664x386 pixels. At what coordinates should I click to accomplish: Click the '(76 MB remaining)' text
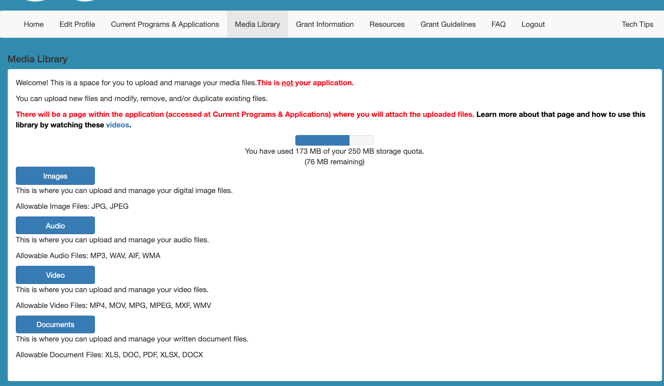[335, 162]
